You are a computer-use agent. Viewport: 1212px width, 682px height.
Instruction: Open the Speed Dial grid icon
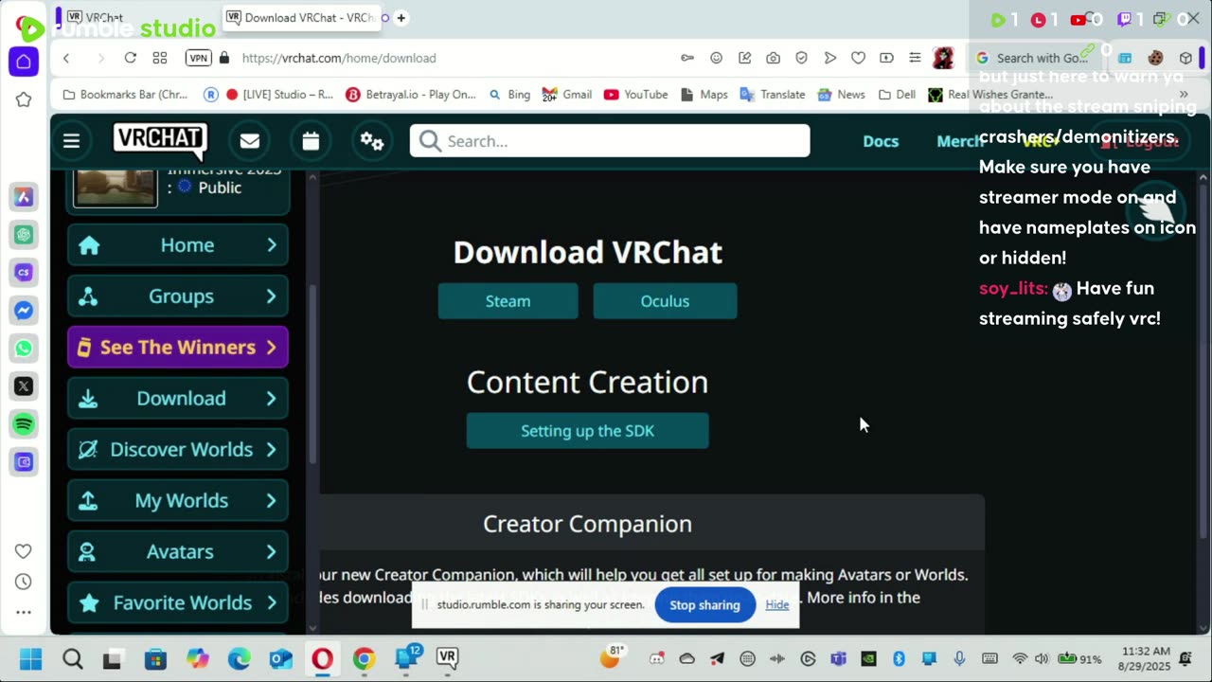[160, 58]
